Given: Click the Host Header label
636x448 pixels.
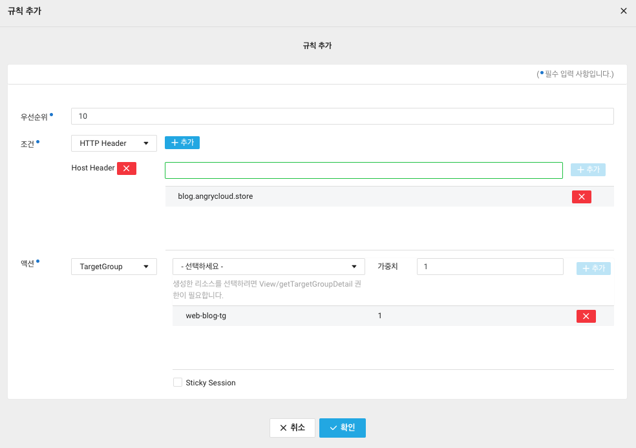Looking at the screenshot, I should 93,168.
